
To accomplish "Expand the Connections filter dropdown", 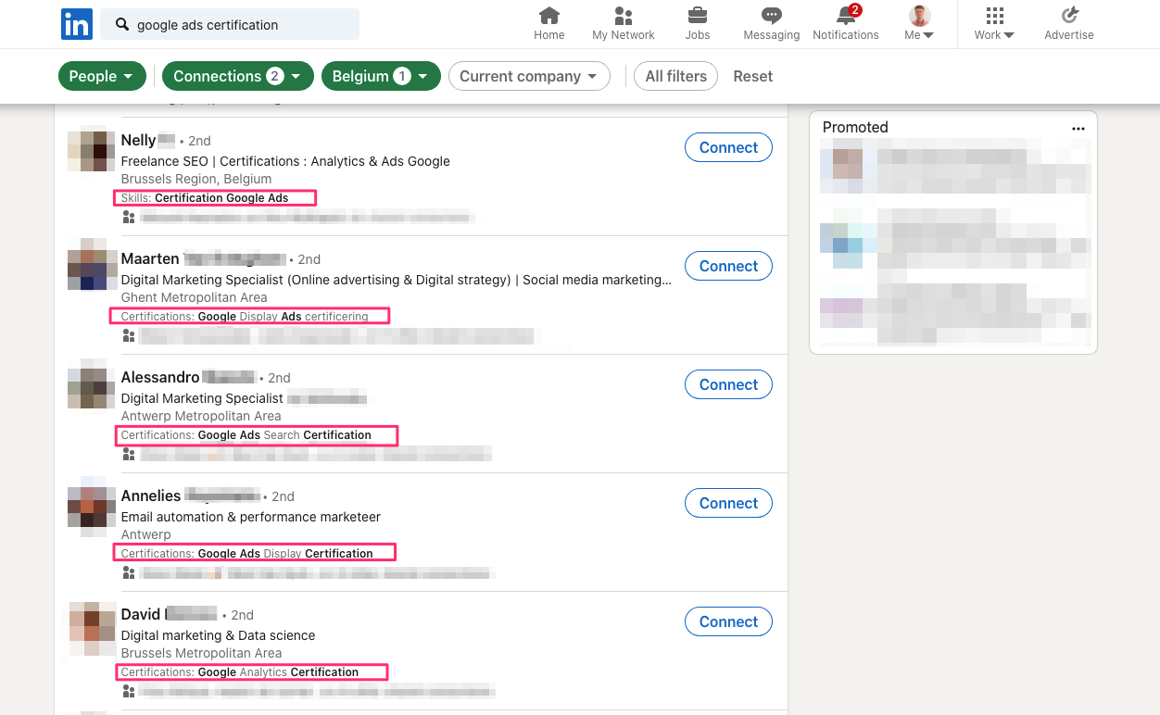I will pos(238,76).
